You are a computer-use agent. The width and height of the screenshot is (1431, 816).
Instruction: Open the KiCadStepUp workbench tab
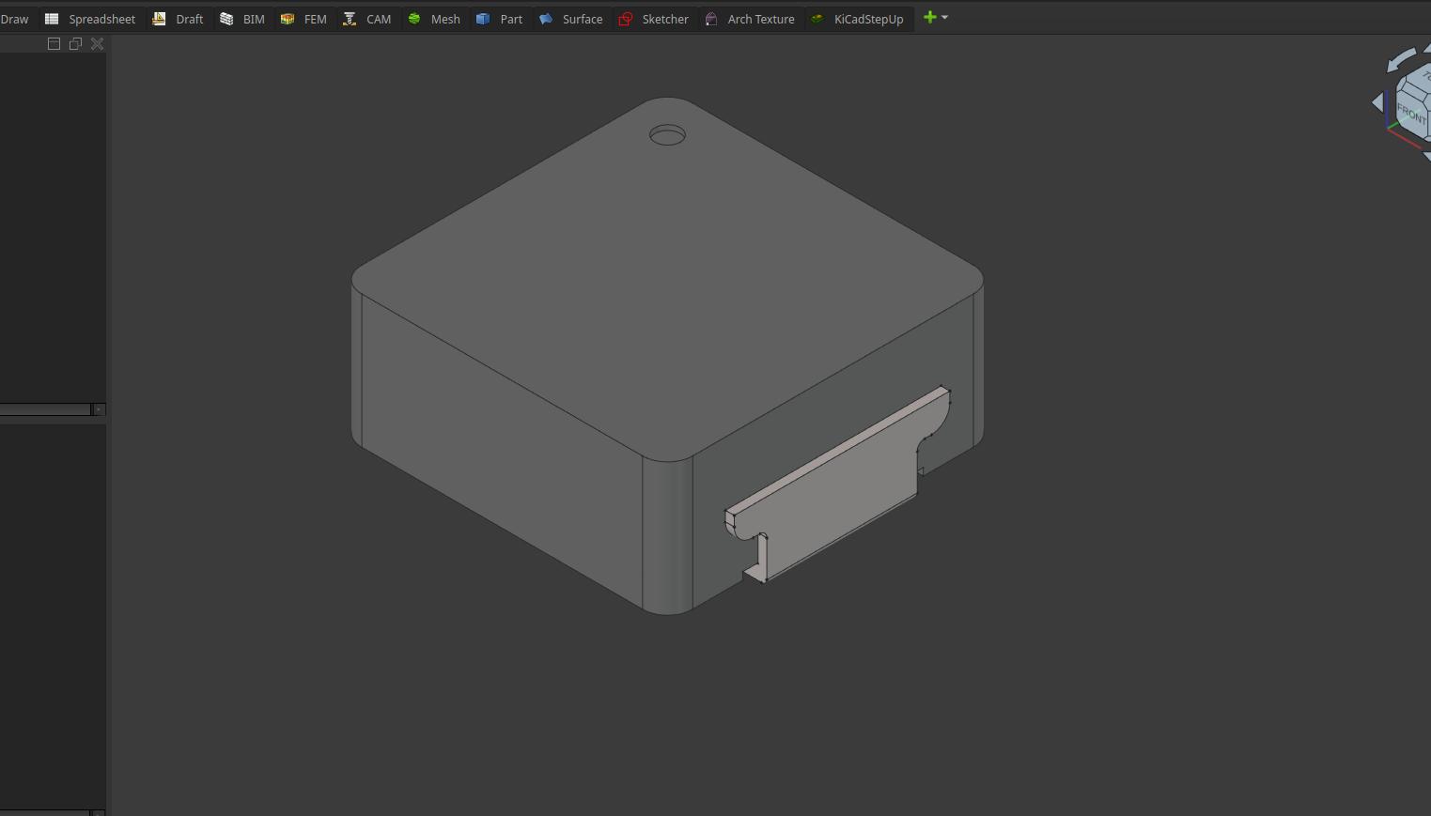(857, 19)
